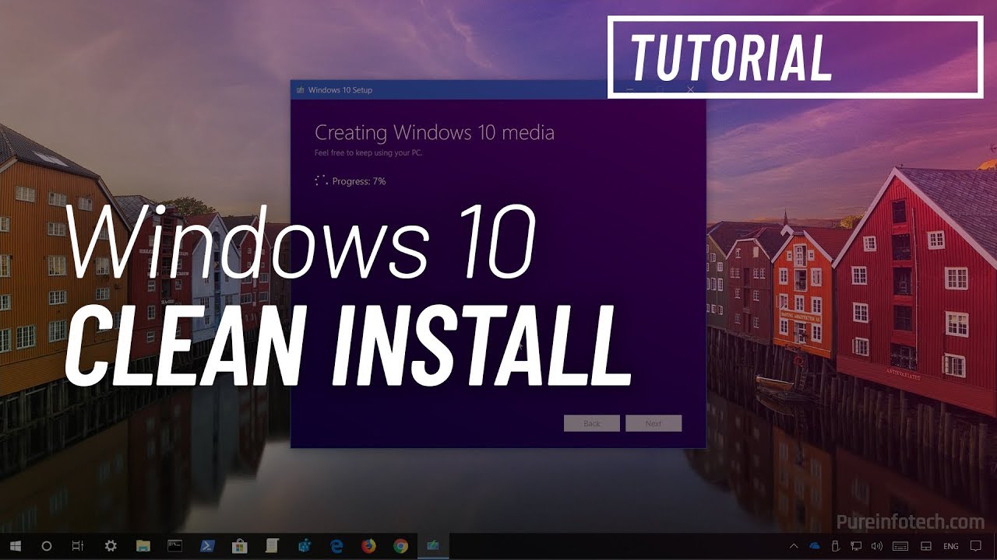Launch Command Prompt from taskbar
The width and height of the screenshot is (997, 560).
coord(175,546)
